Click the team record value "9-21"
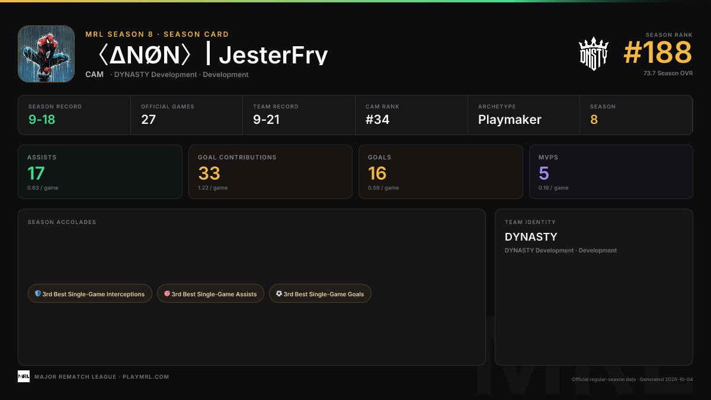This screenshot has height=400, width=711. point(267,120)
